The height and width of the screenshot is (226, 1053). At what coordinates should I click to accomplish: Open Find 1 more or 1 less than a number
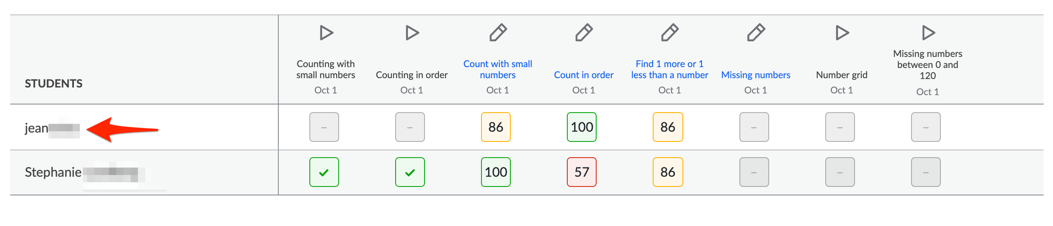click(x=670, y=69)
